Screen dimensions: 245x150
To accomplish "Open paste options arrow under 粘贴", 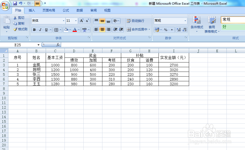I will coord(7,32).
